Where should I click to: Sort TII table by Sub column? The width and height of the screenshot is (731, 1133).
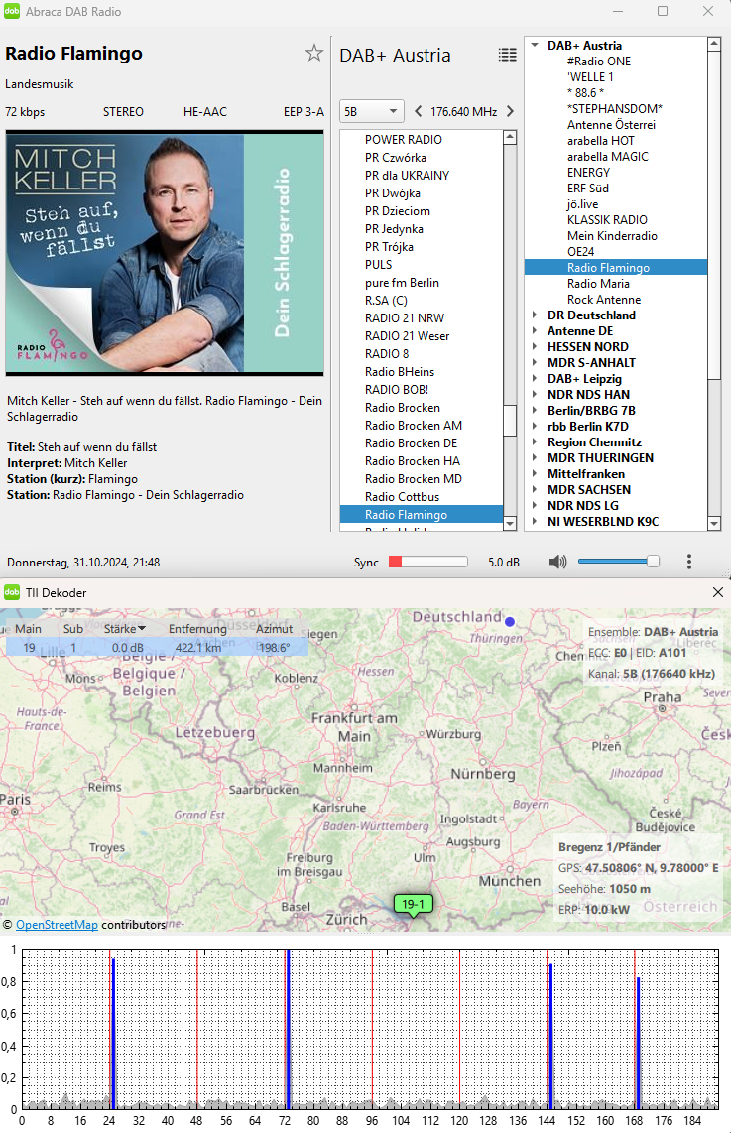coord(73,629)
